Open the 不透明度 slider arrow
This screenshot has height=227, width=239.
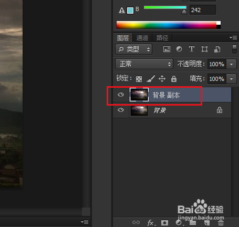231,64
